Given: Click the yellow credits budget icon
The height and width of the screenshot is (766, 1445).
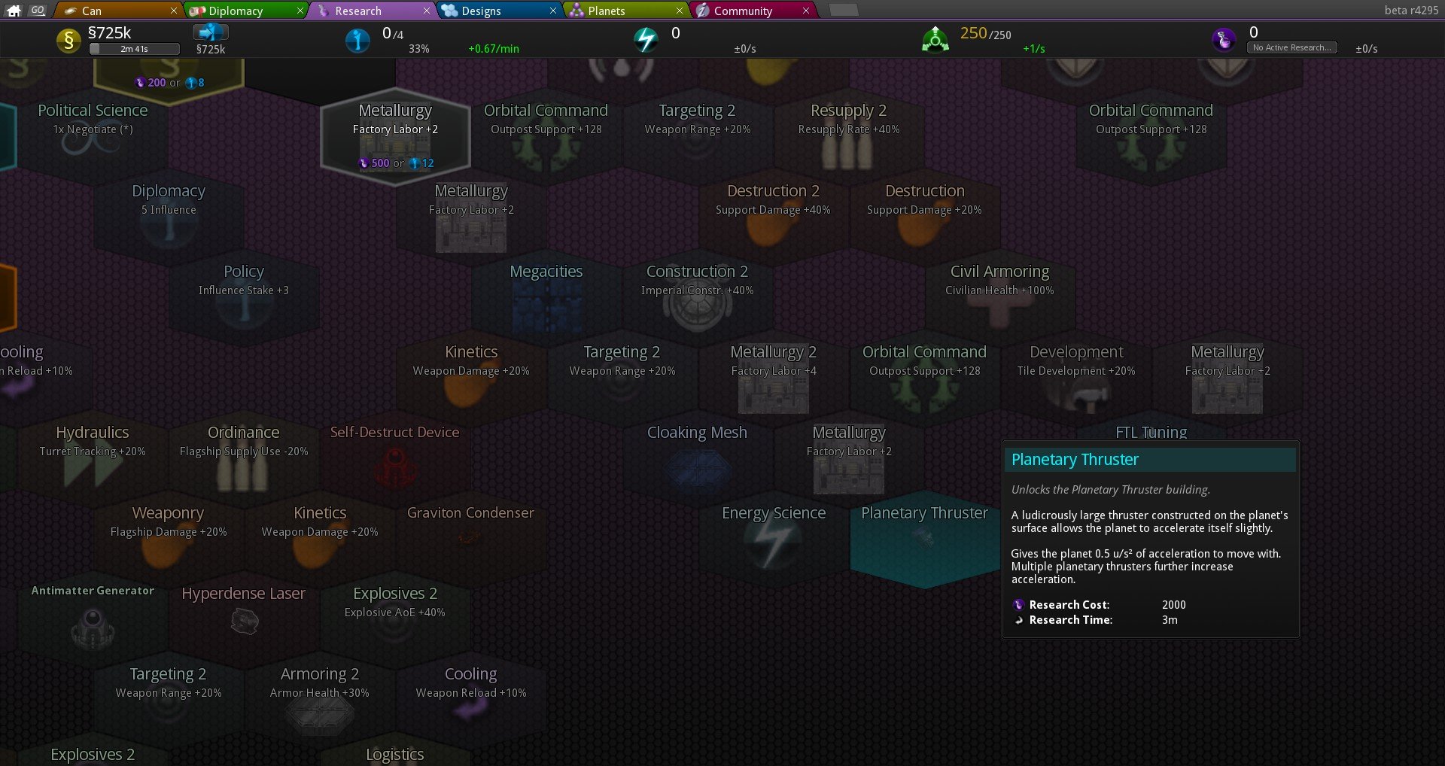Looking at the screenshot, I should pyautogui.click(x=68, y=41).
